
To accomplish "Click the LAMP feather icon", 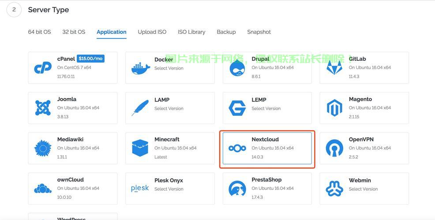I will 140,108.
